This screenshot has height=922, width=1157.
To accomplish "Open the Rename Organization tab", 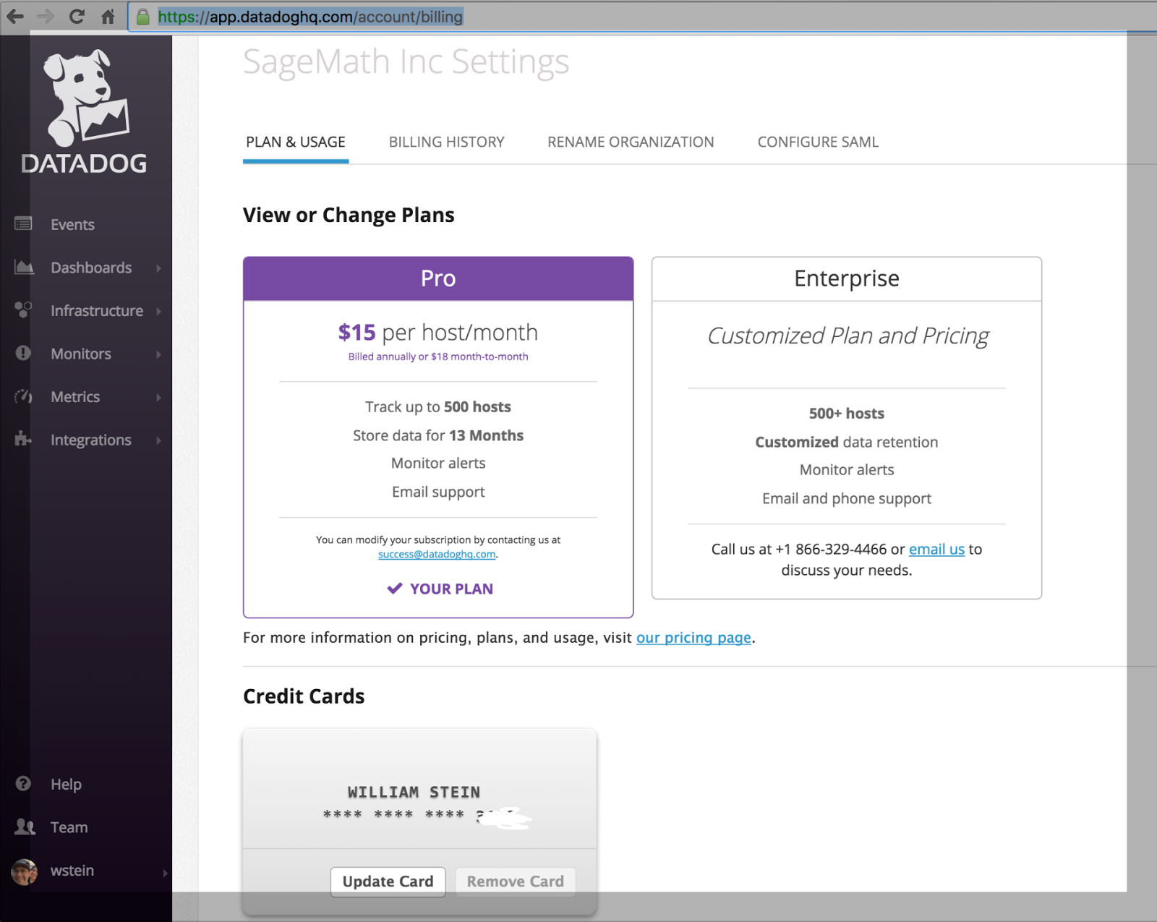I will pyautogui.click(x=630, y=142).
